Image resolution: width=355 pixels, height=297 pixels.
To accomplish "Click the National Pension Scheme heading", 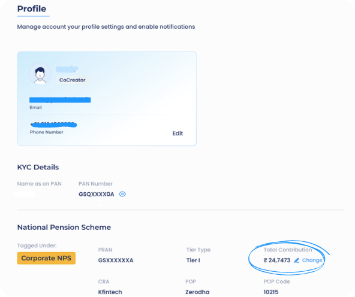I will (x=64, y=227).
